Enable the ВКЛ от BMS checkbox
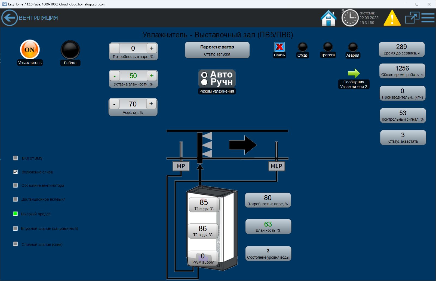The image size is (436, 281). [x=16, y=158]
